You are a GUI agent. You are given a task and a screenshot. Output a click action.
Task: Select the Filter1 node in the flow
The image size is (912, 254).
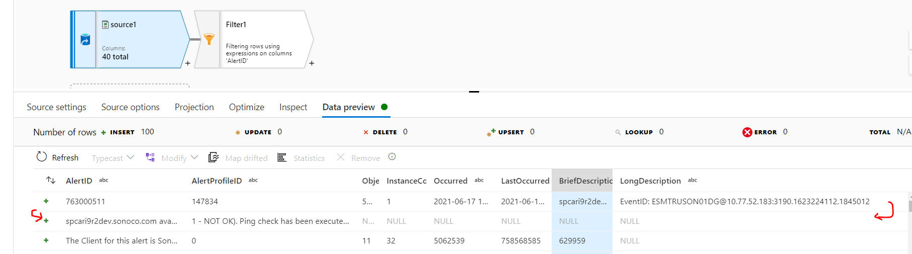pos(254,39)
